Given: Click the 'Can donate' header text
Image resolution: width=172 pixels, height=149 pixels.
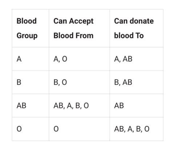Looking at the screenshot, I should pyautogui.click(x=134, y=21).
